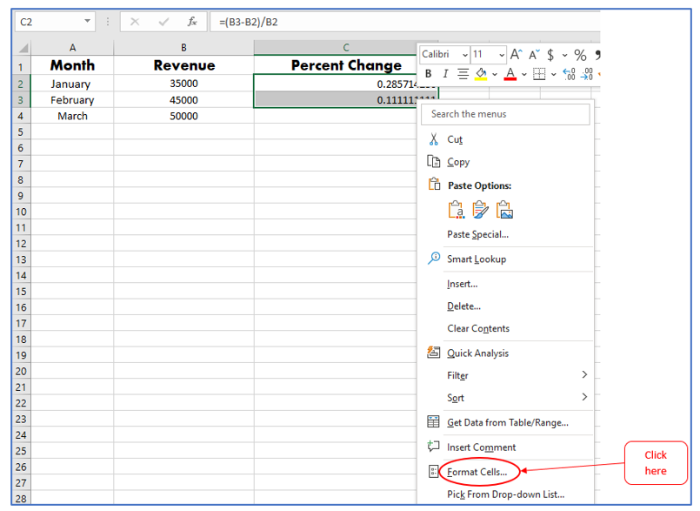Viewport: 700px width, 511px height.
Task: Click the Increase Font Size icon
Action: click(516, 55)
